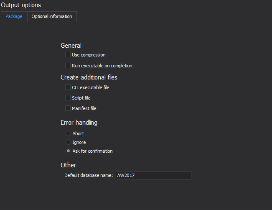The image size is (272, 210).
Task: Click the General section heading
Action: coord(71,46)
